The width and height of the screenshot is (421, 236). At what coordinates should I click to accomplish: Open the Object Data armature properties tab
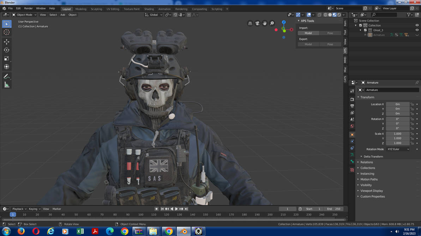[x=352, y=155]
